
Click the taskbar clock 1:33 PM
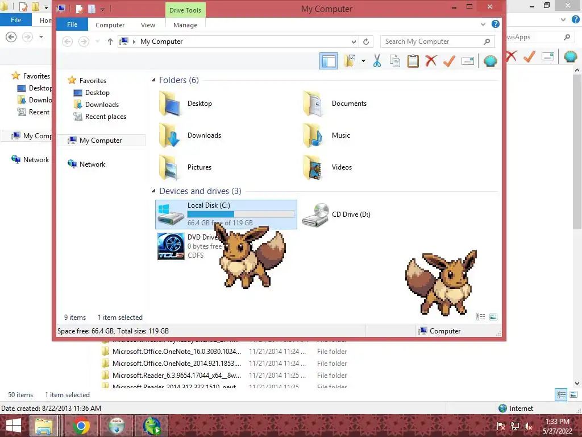pyautogui.click(x=557, y=422)
